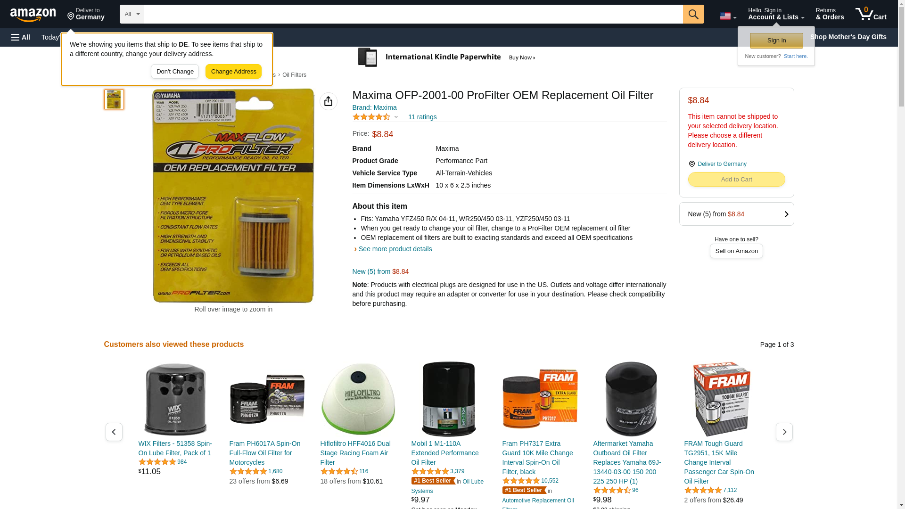Open the 11 ratings link
This screenshot has width=905, height=509.
(422, 117)
